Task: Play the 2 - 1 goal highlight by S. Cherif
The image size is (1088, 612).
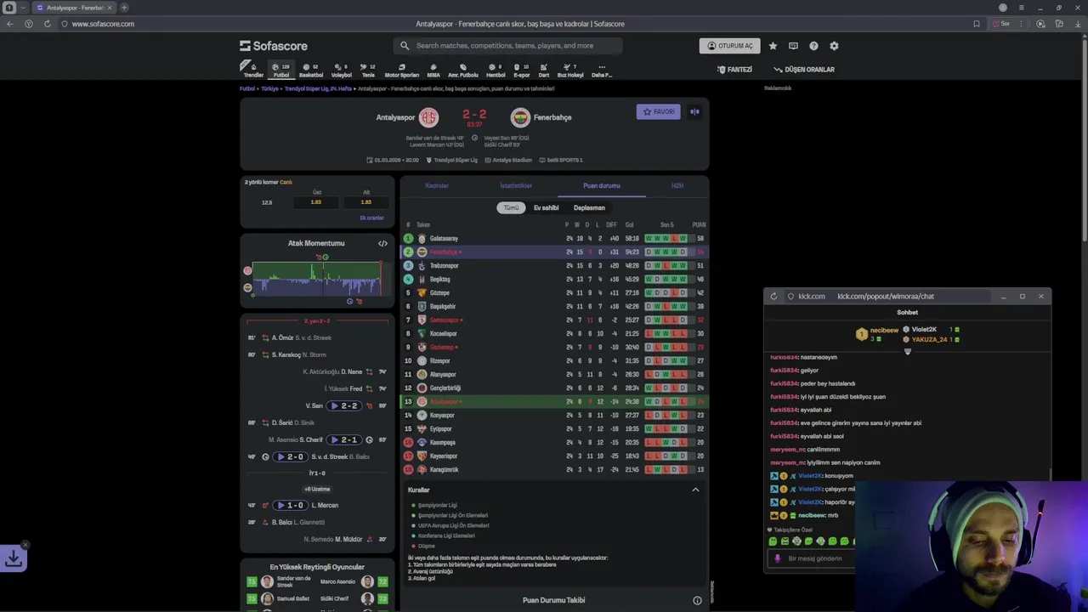Action: pyautogui.click(x=344, y=439)
